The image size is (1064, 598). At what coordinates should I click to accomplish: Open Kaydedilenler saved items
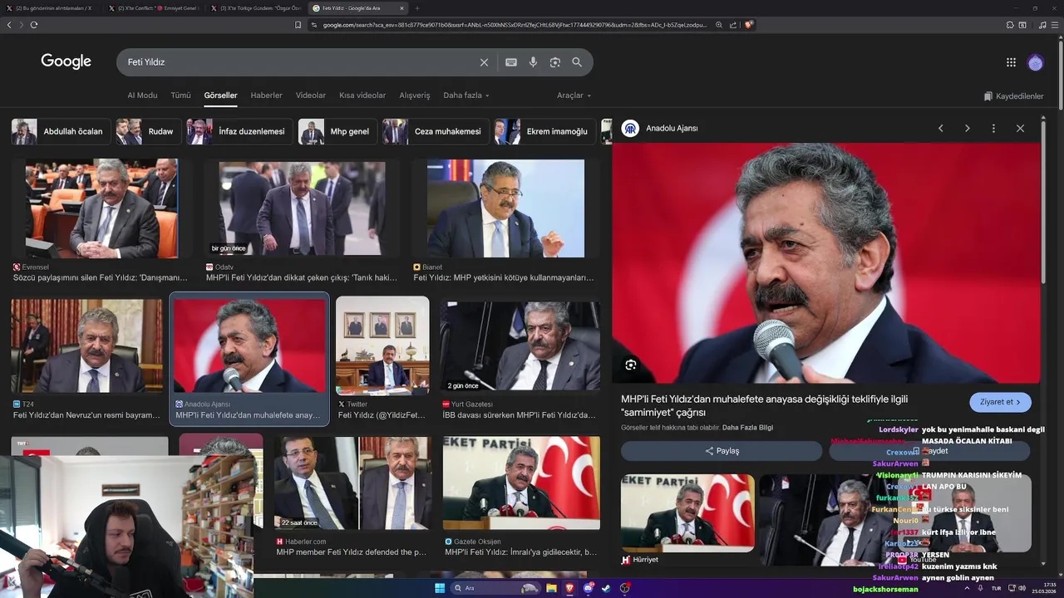coord(1013,96)
